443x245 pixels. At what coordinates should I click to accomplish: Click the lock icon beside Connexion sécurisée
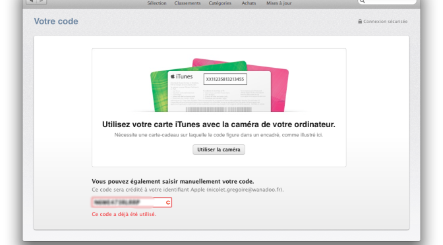coord(360,21)
